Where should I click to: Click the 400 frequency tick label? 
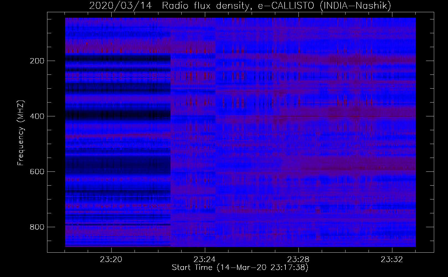coord(37,116)
